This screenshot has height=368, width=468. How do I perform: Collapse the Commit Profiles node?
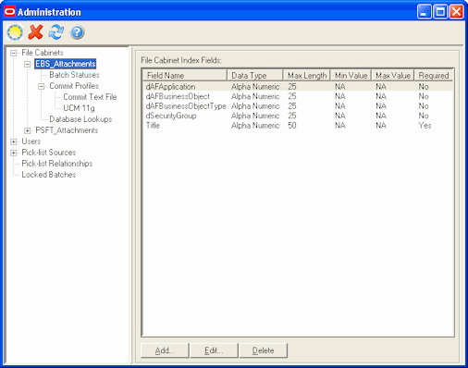tap(42, 86)
